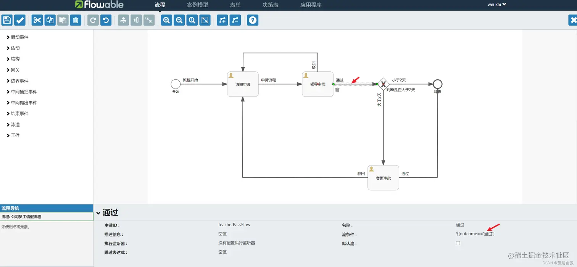Expand the 活动 palette group

13,48
